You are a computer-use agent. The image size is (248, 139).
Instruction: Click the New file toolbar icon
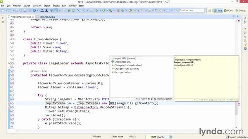3,10
